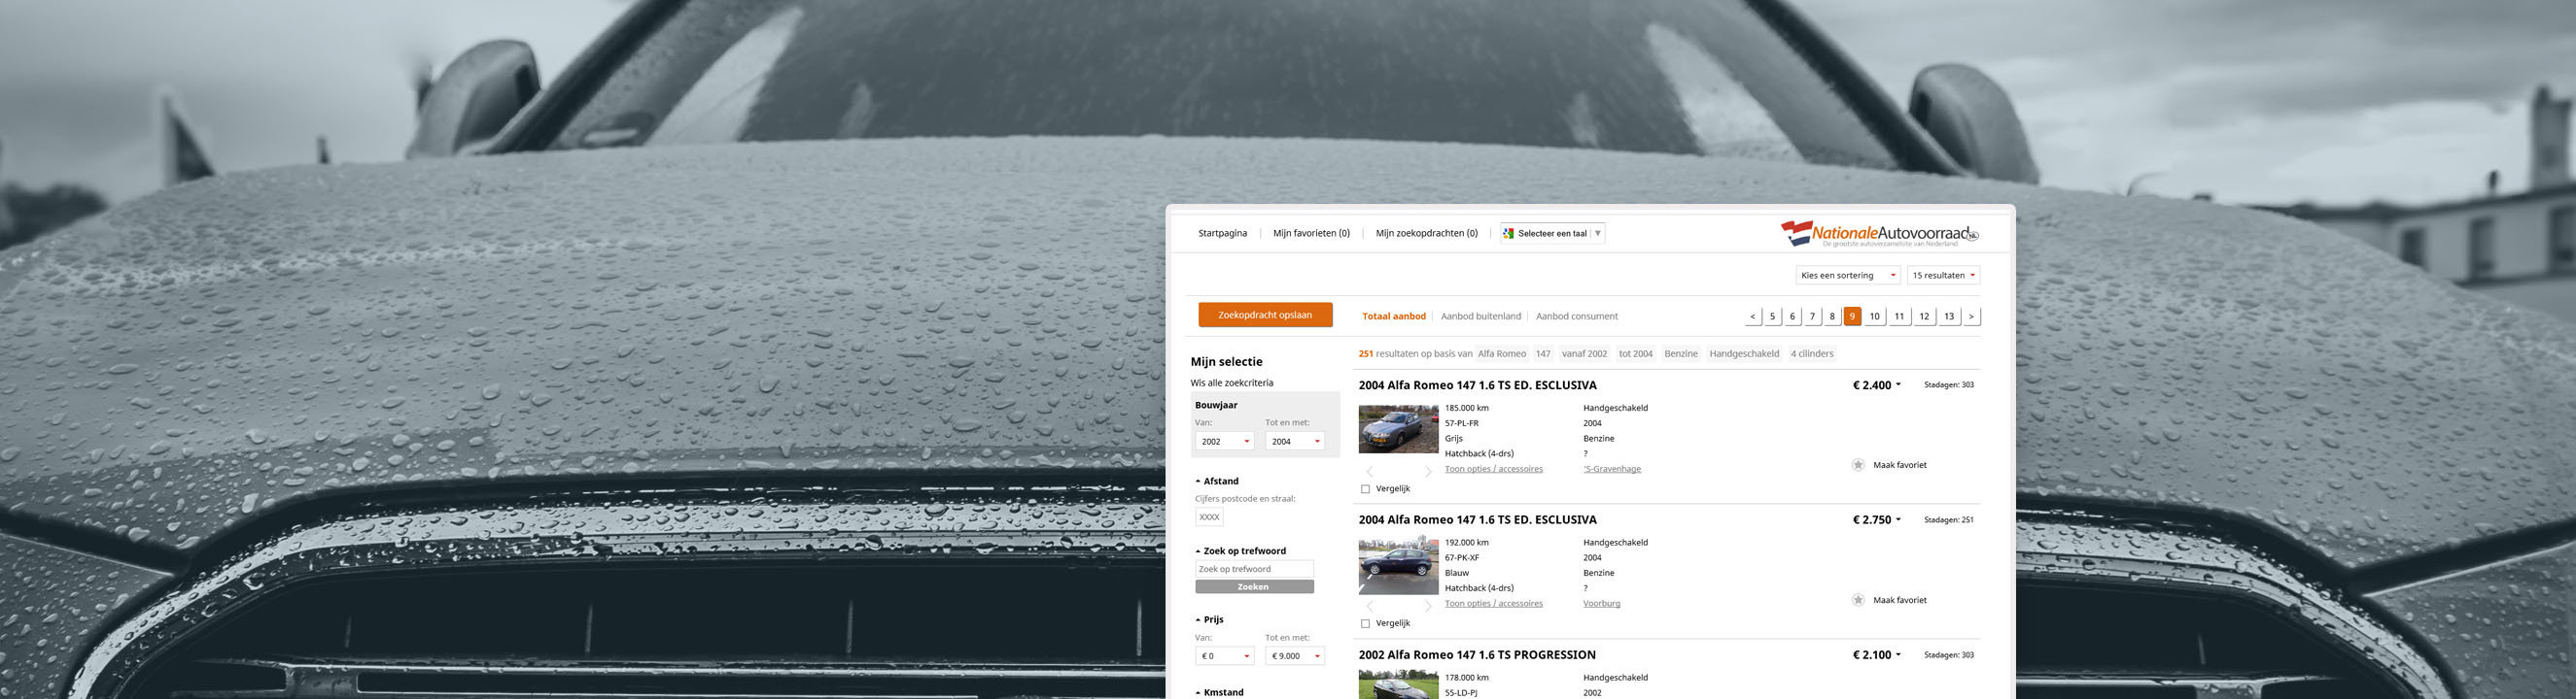Switch to the Aanbod consument tab

coord(1576,316)
